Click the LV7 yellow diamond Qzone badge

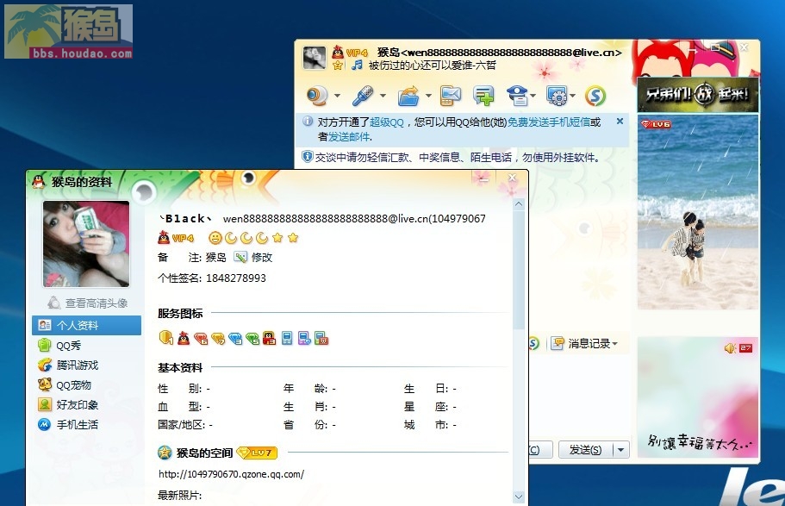click(256, 453)
